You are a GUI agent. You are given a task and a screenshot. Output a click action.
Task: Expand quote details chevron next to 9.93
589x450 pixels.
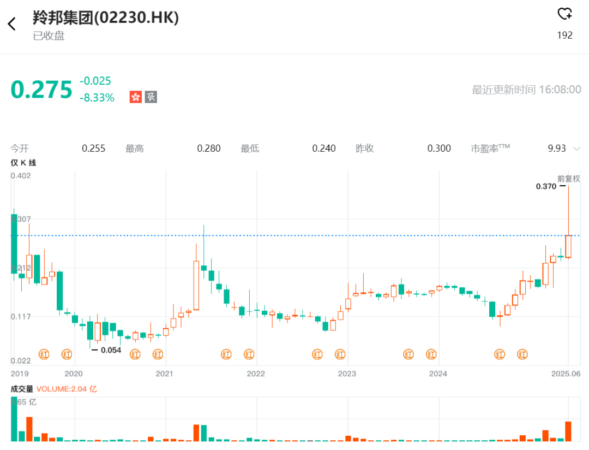click(x=576, y=149)
